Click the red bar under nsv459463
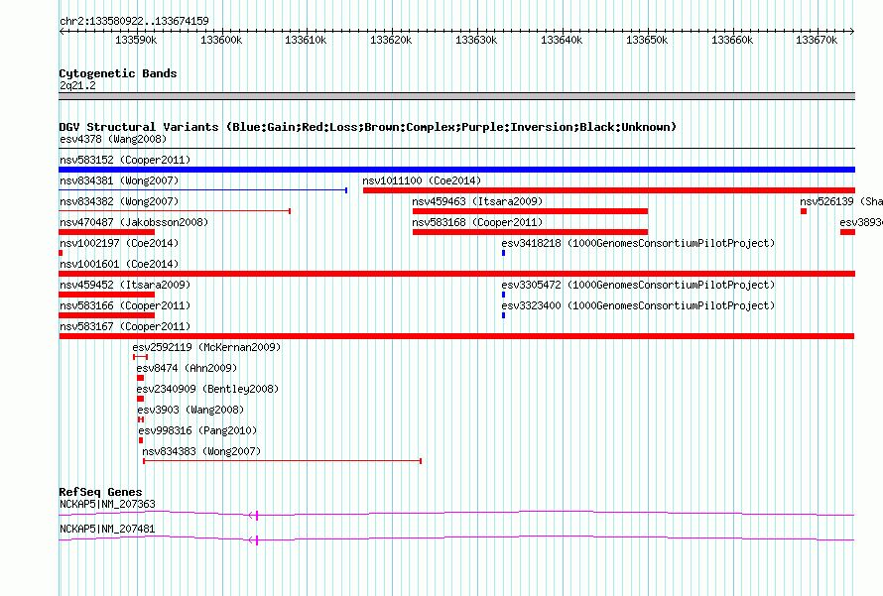 coord(530,211)
